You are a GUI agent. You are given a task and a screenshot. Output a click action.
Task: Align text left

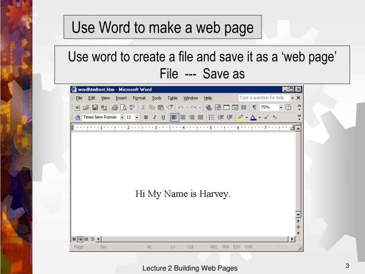(x=174, y=117)
